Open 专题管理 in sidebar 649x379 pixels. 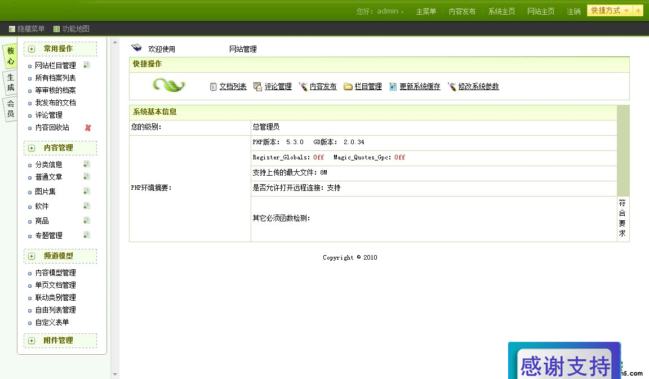click(49, 235)
